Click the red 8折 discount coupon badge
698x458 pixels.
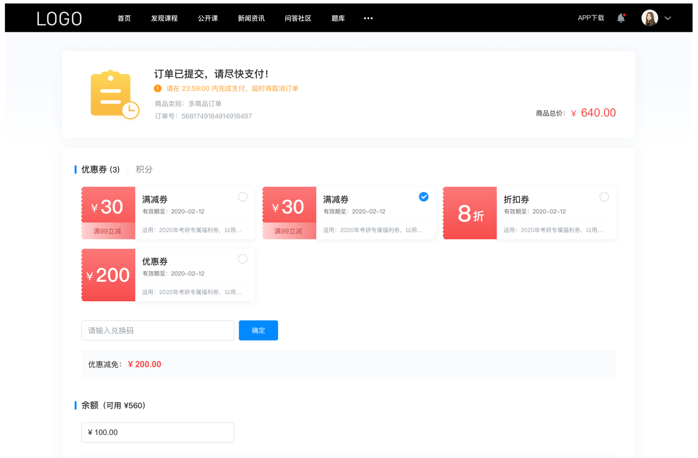coord(469,213)
